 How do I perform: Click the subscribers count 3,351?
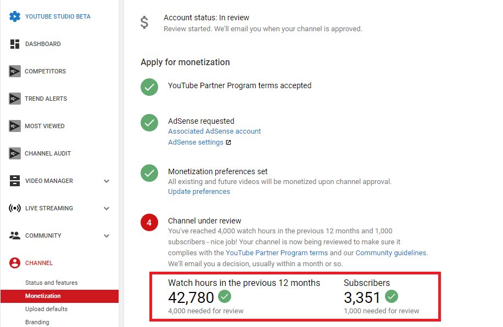[x=362, y=297]
